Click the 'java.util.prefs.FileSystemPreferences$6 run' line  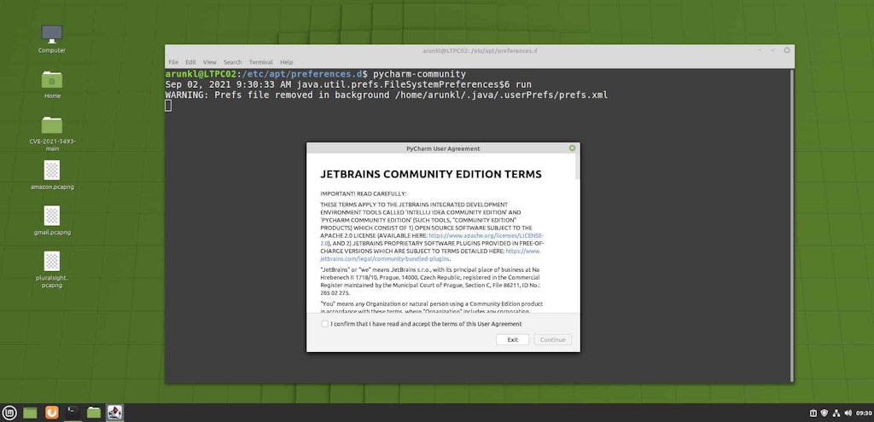(x=348, y=84)
